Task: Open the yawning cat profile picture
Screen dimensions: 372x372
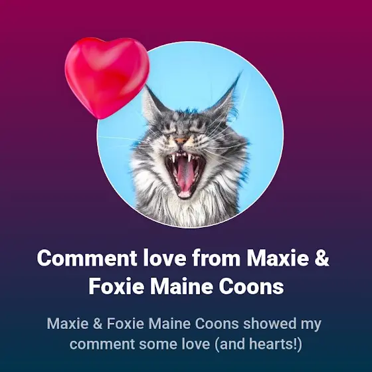Action: point(190,135)
